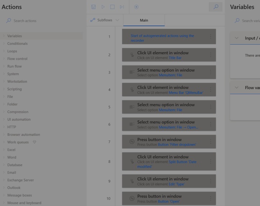
Task: Open the options menu for action 3
Action: point(211,72)
